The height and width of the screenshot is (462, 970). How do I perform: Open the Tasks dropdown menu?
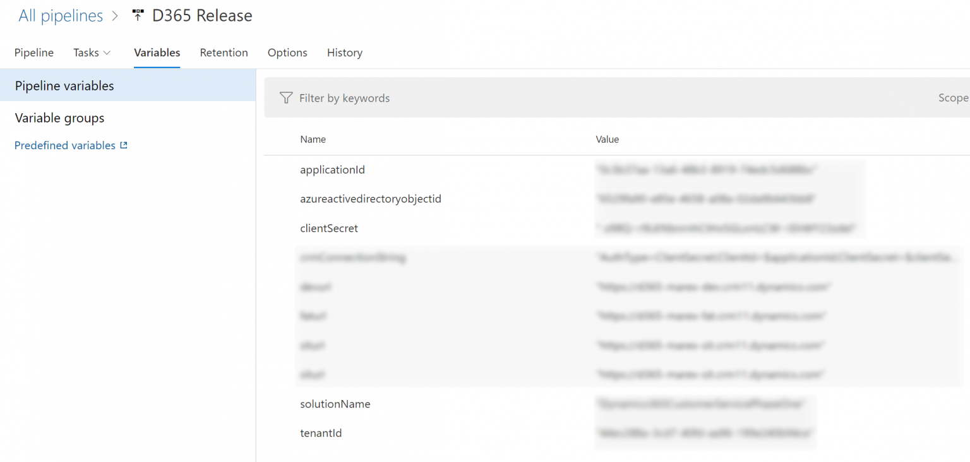pyautogui.click(x=92, y=52)
